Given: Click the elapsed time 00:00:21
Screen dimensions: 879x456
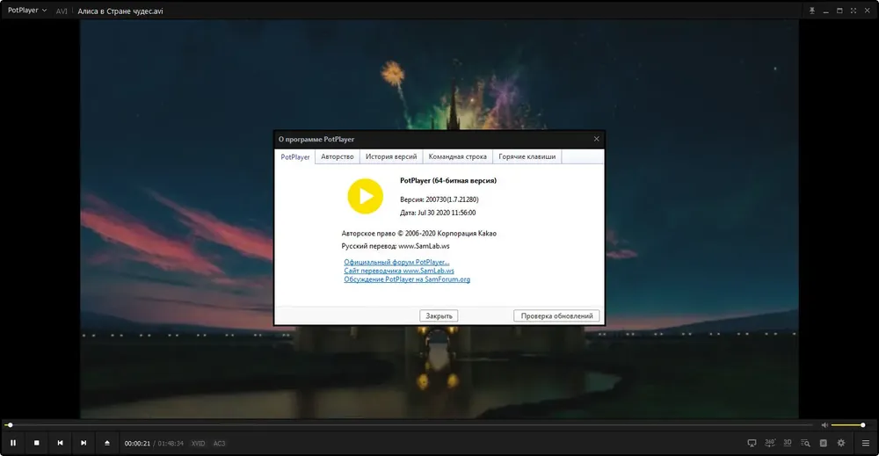Looking at the screenshot, I should point(137,443).
